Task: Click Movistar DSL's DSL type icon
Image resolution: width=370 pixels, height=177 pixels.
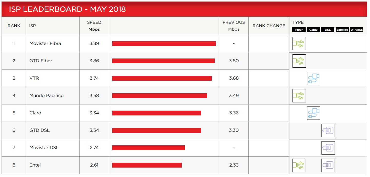Action: 328,148
